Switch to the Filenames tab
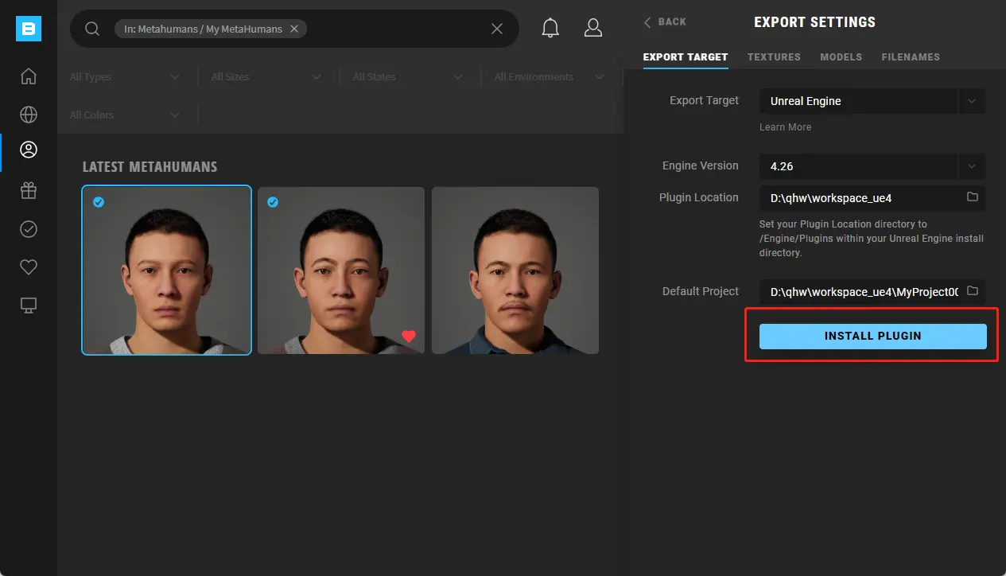This screenshot has height=576, width=1006. pos(911,57)
